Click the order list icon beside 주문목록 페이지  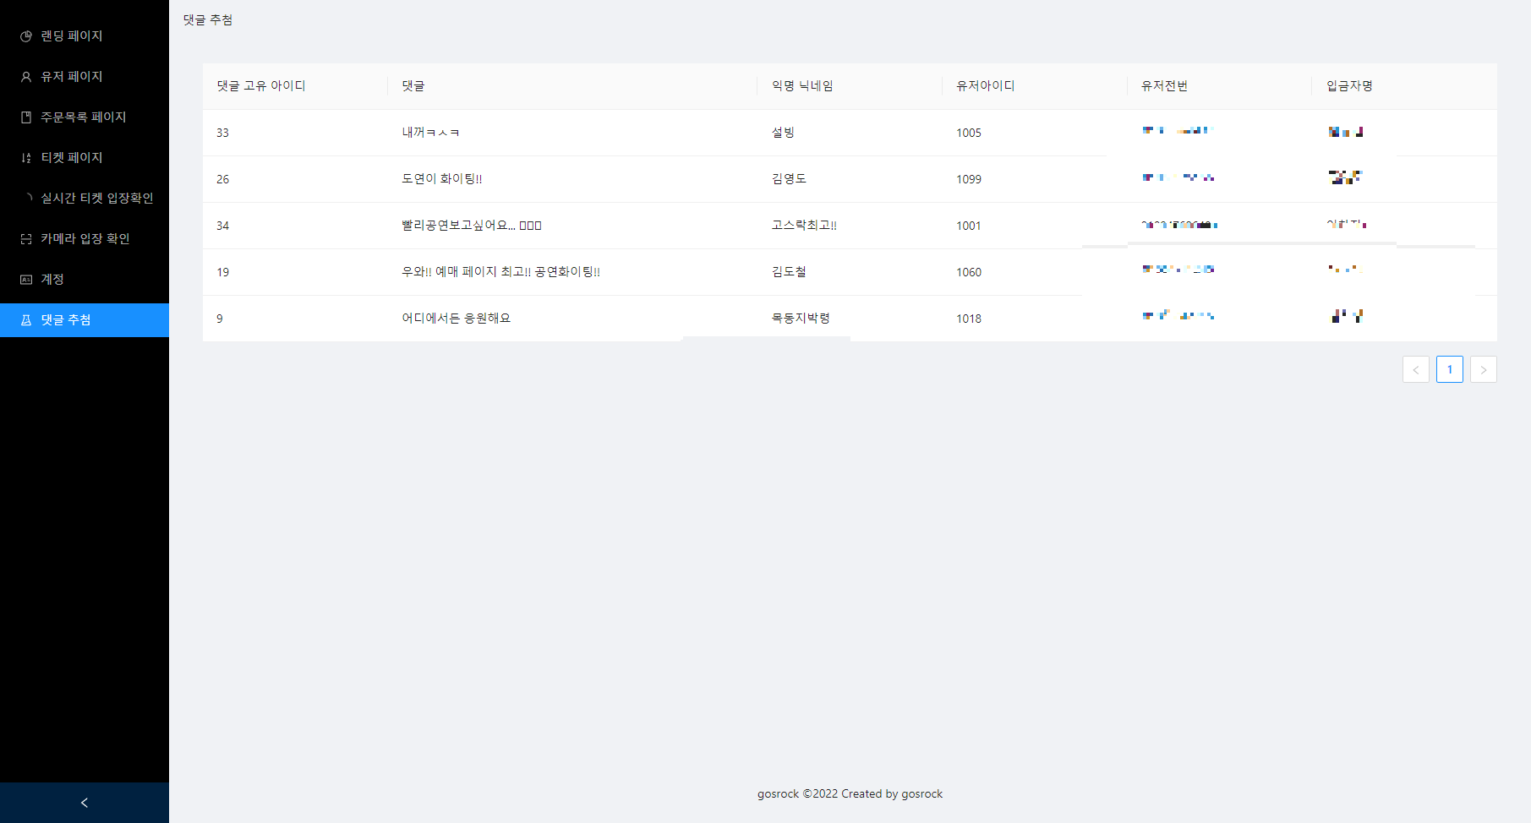(x=26, y=117)
